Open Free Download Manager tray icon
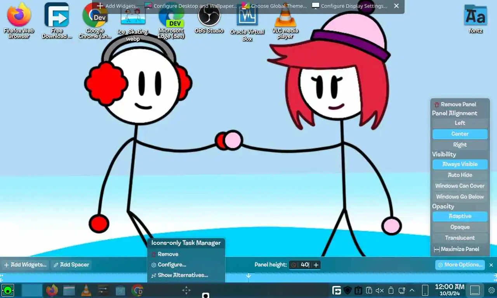Image resolution: width=497 pixels, height=298 pixels. click(337, 290)
